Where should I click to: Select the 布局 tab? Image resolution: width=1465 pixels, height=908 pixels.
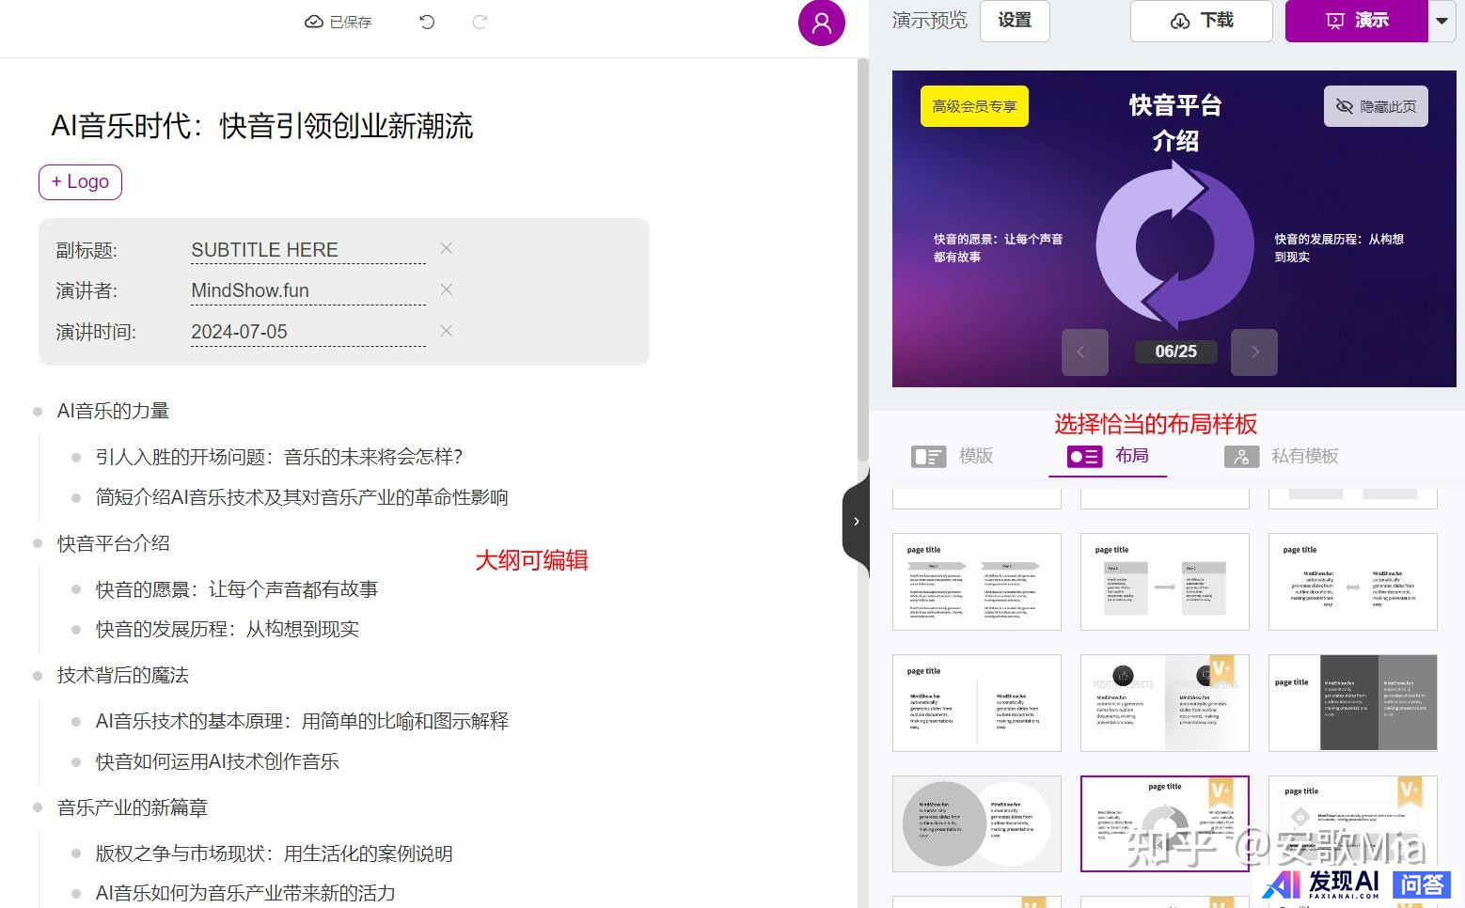click(x=1109, y=456)
